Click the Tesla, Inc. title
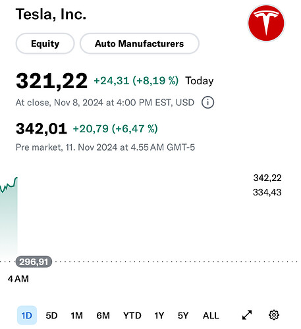Screen dimensions: 301x329 pos(51,14)
